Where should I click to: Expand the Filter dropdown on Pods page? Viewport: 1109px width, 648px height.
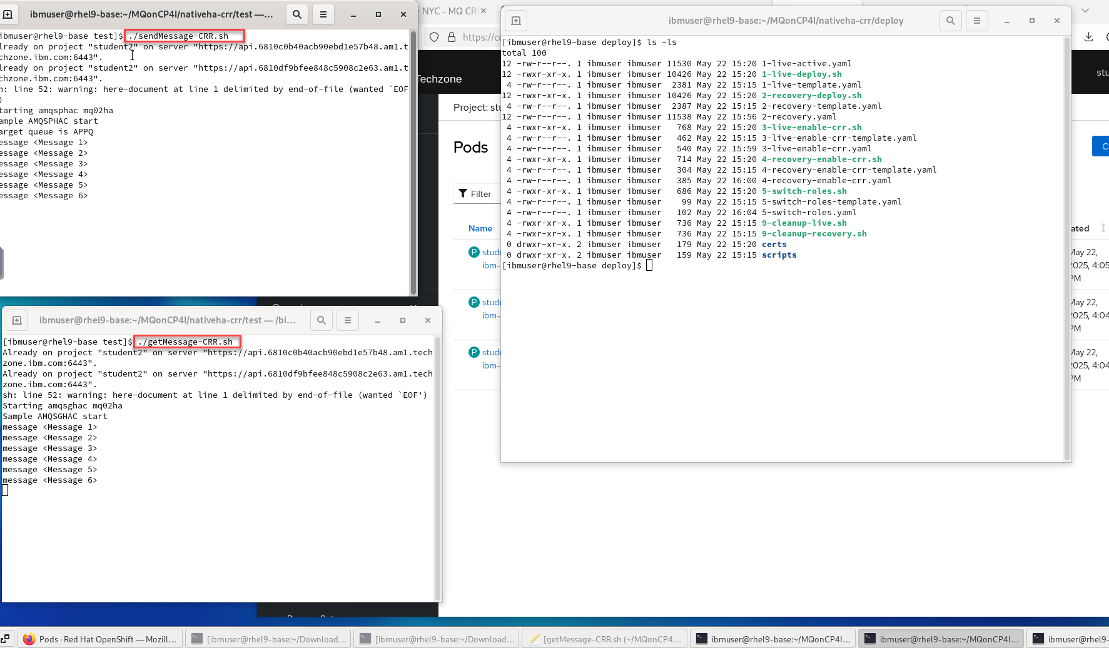(x=475, y=194)
